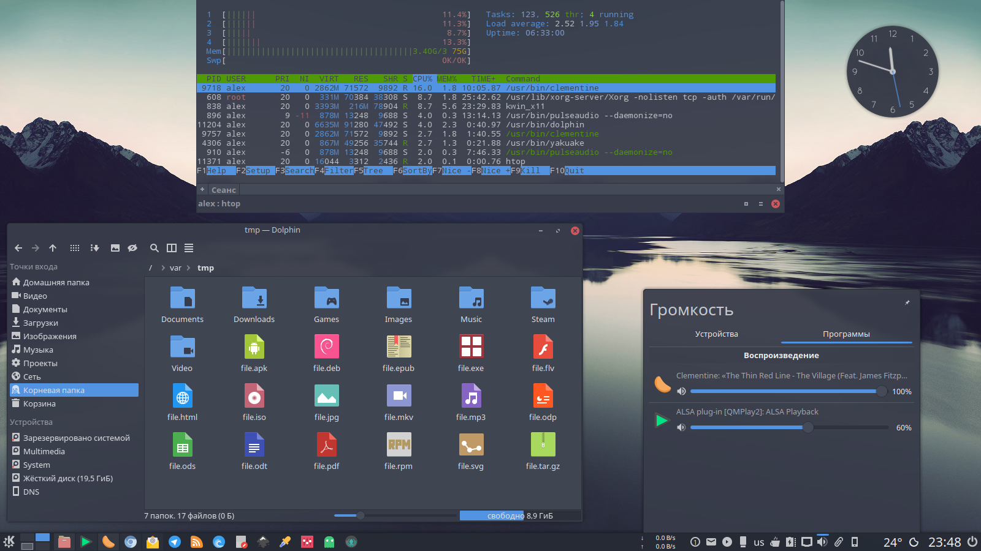Select file.svg vector image icon
981x551 pixels.
click(x=471, y=444)
